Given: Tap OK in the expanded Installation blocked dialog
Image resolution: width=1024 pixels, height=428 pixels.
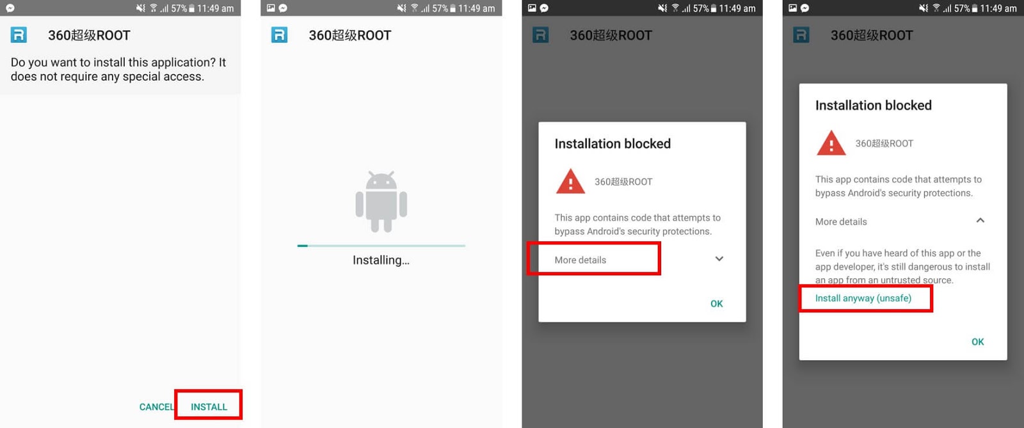Looking at the screenshot, I should (978, 342).
